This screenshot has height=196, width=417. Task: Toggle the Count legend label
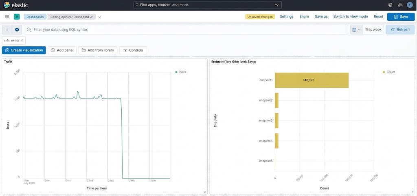(391, 72)
